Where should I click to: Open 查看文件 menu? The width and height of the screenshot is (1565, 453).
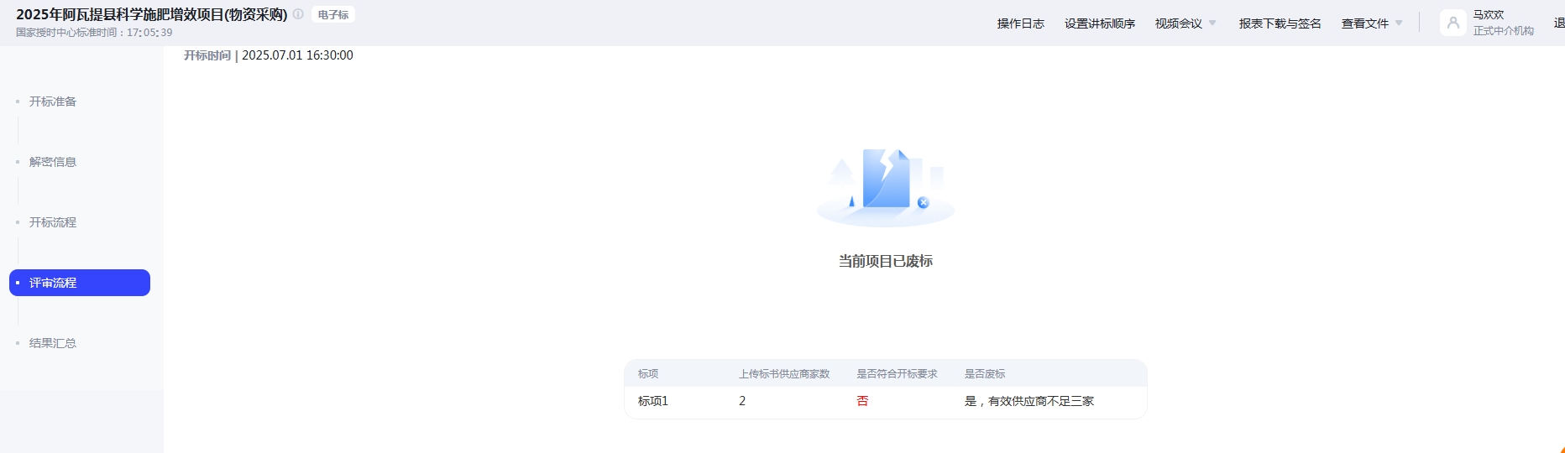pyautogui.click(x=1365, y=23)
